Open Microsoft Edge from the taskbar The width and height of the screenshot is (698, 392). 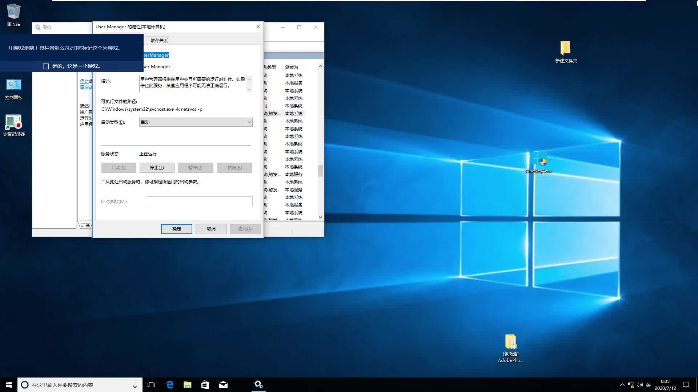coord(170,385)
